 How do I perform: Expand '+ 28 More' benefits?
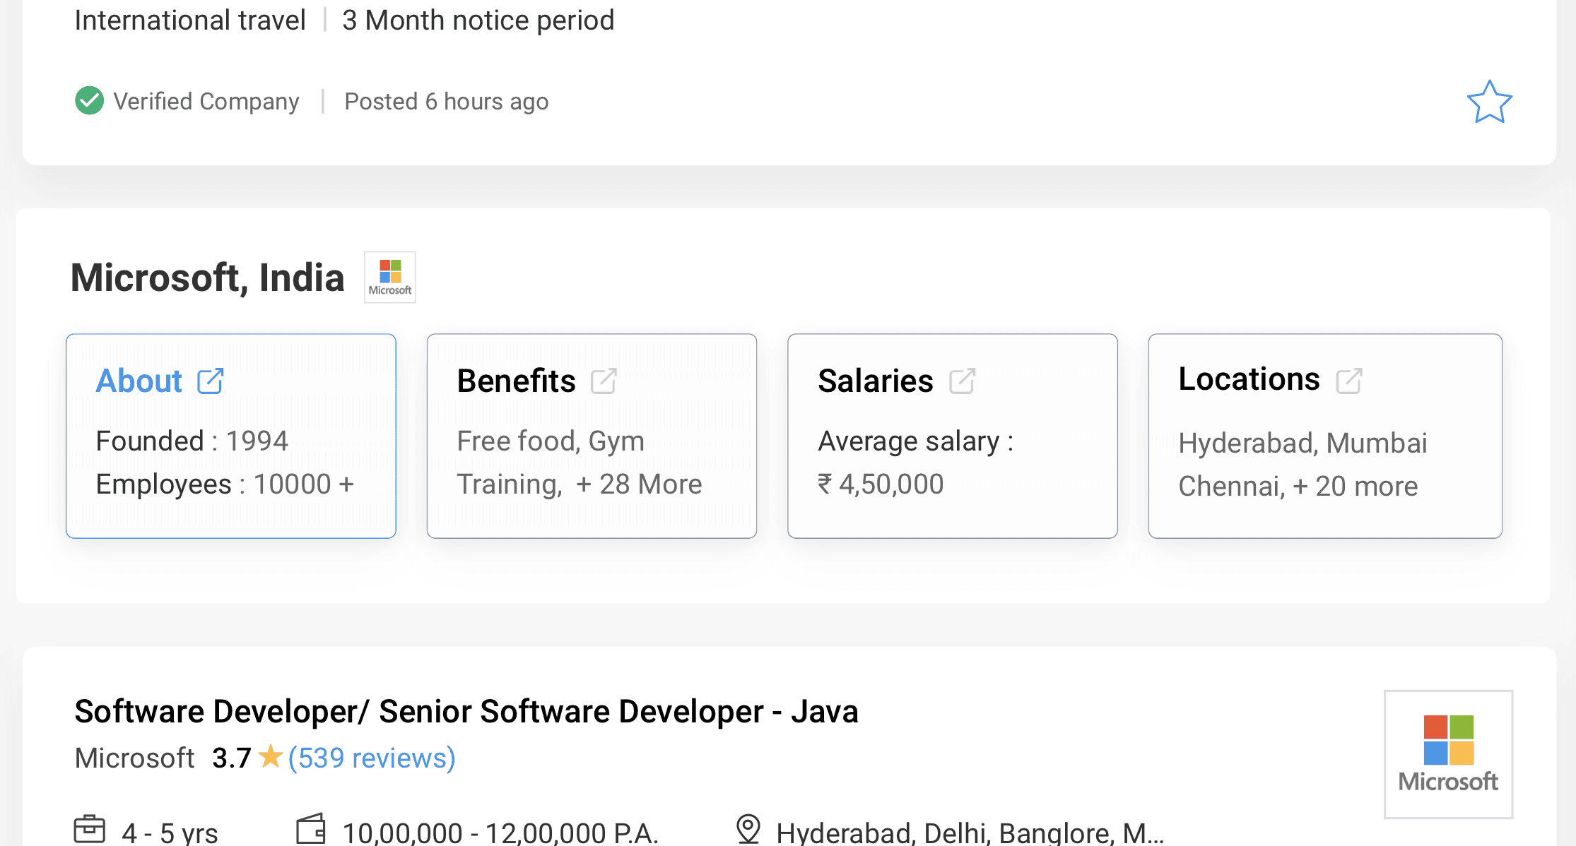(x=639, y=484)
